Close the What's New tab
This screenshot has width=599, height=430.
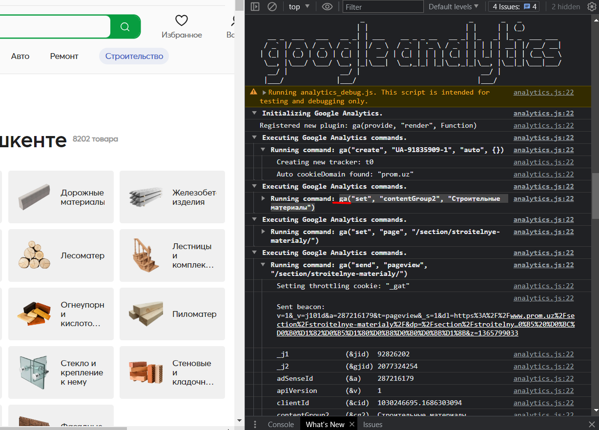[x=351, y=425]
